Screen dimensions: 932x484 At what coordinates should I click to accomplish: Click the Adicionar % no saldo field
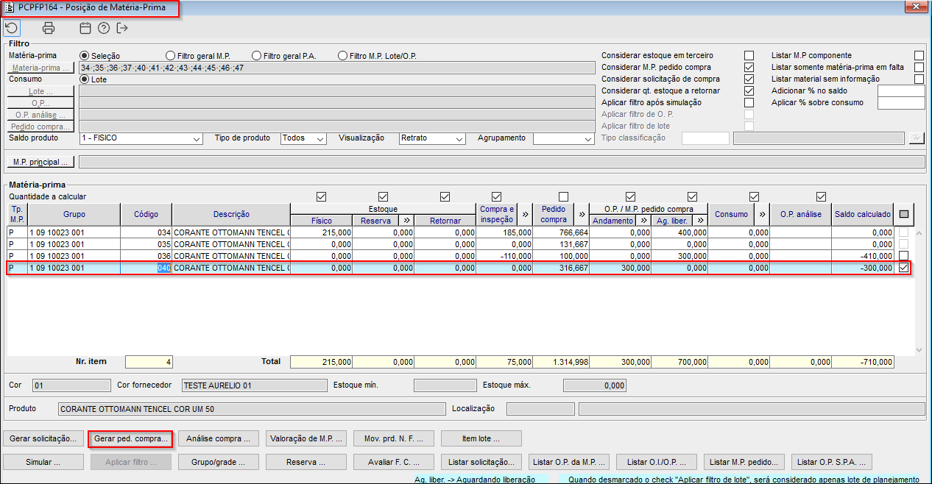click(900, 91)
